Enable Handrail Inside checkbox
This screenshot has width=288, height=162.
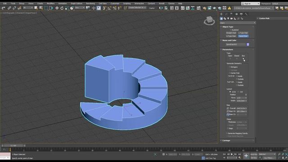pos(237,76)
